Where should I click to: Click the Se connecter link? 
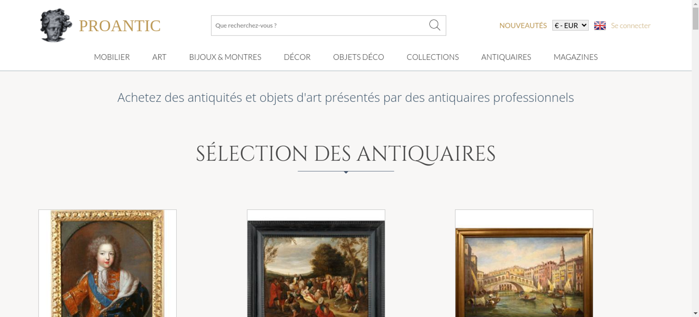(630, 25)
